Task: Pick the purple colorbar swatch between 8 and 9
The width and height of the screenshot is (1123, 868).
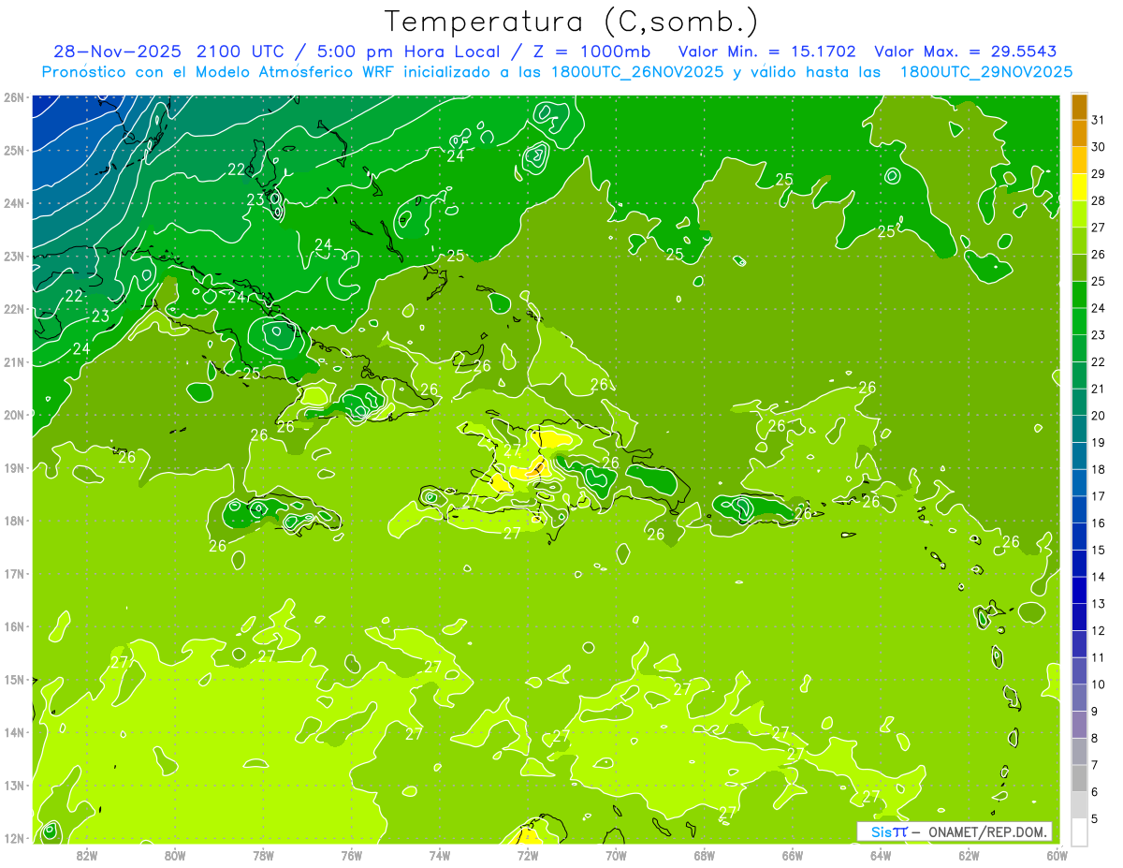Action: coord(1079,725)
